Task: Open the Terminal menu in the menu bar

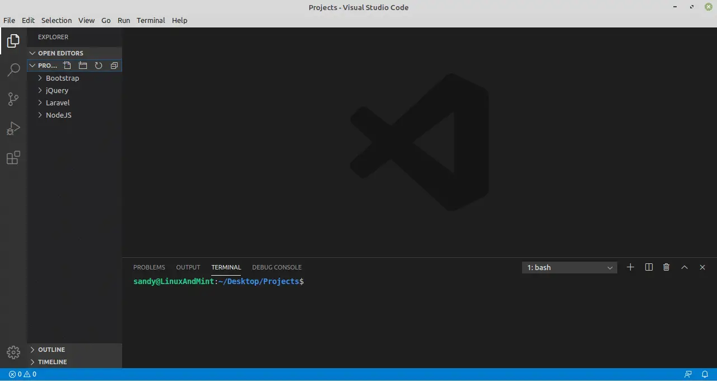Action: (150, 20)
